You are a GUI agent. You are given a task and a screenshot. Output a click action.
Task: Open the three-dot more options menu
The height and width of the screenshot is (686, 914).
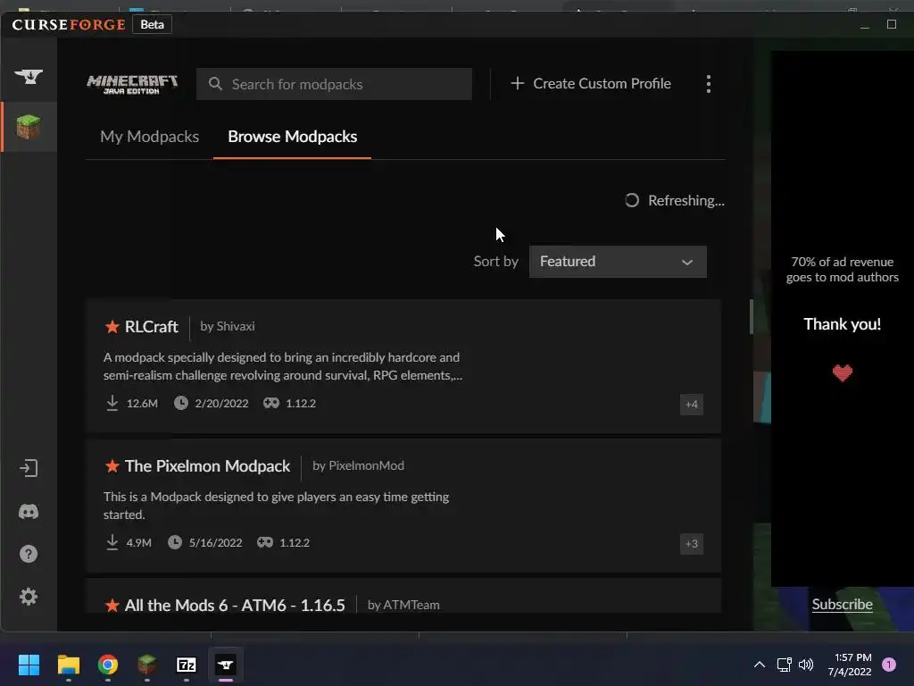(x=708, y=84)
